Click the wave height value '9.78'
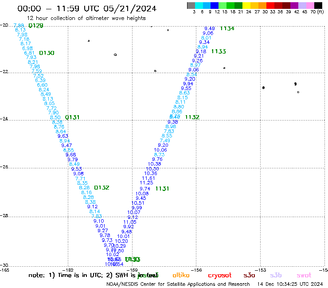The width and height of the screenshot is (328, 288). click(x=105, y=235)
